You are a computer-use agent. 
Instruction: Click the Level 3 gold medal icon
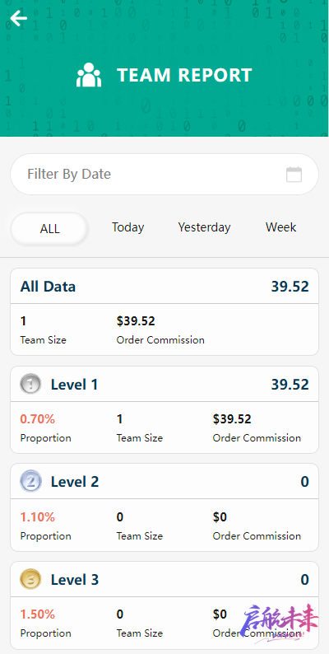[30, 579]
